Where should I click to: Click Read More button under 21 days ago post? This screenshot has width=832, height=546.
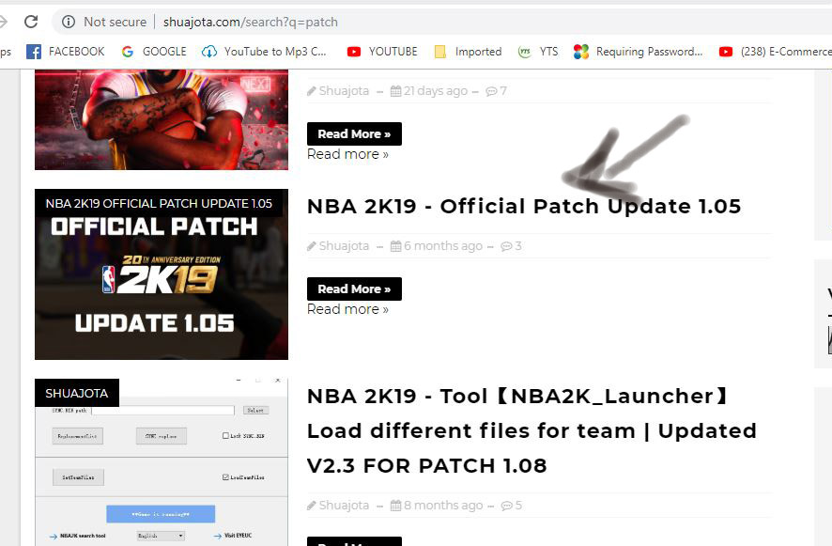click(354, 133)
